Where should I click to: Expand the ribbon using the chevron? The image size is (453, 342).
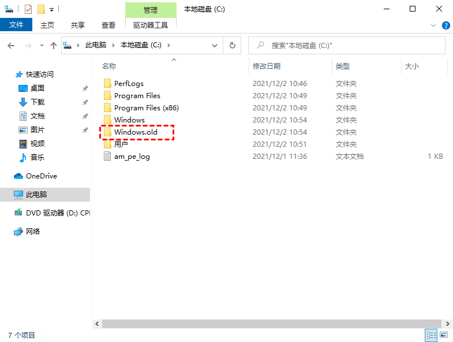434,25
